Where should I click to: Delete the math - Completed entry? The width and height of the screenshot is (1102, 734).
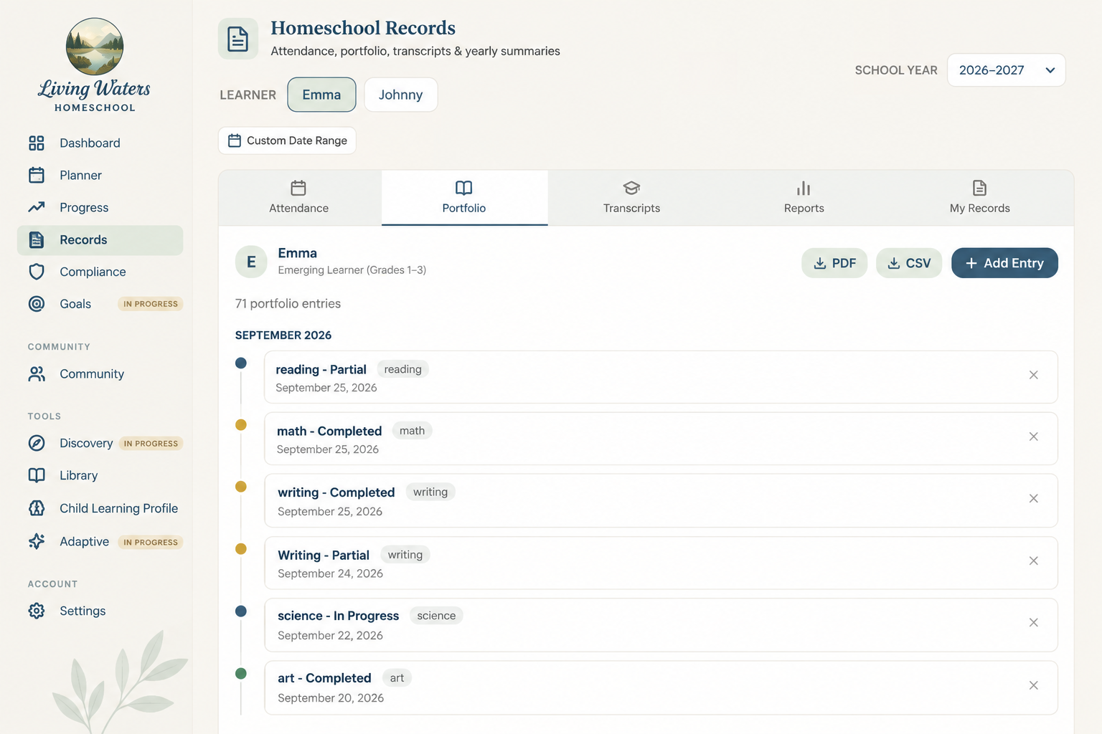(1034, 437)
